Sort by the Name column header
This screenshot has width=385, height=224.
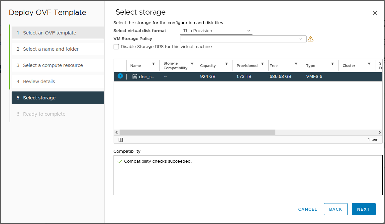[136, 66]
